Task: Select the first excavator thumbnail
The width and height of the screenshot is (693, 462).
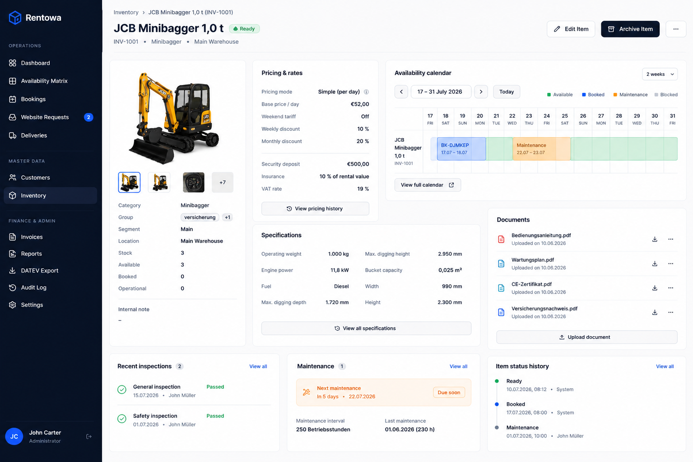Action: click(130, 182)
